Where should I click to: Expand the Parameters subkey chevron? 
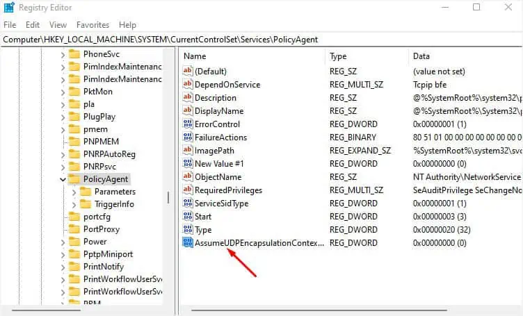click(x=74, y=192)
